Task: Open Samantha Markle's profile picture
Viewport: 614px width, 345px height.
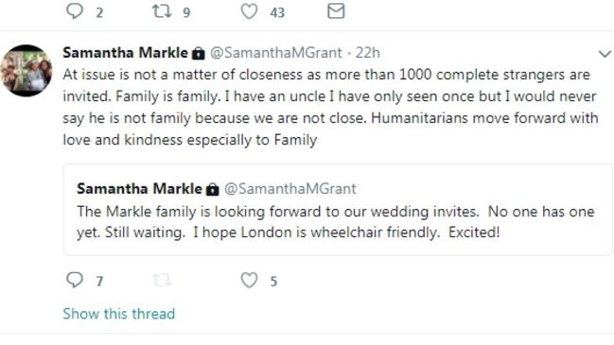Action: coord(26,70)
